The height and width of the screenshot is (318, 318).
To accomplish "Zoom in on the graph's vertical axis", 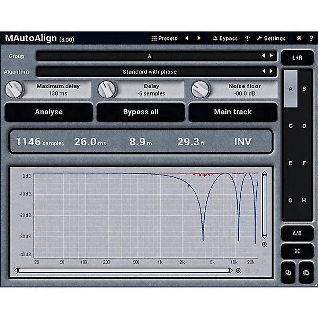I will [x=264, y=244].
